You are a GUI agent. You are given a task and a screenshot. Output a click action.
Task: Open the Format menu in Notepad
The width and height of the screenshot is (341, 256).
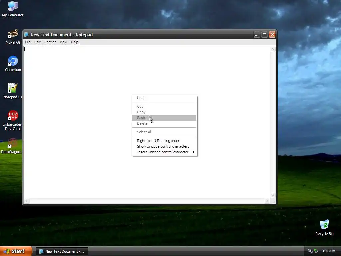point(50,42)
